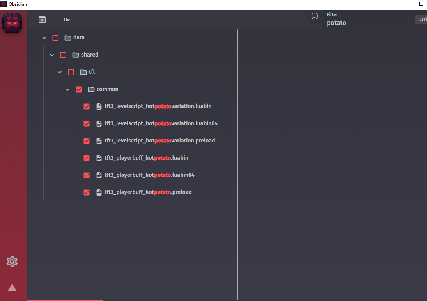
Task: Uncheck the common folder checkbox
Action: pos(79,89)
